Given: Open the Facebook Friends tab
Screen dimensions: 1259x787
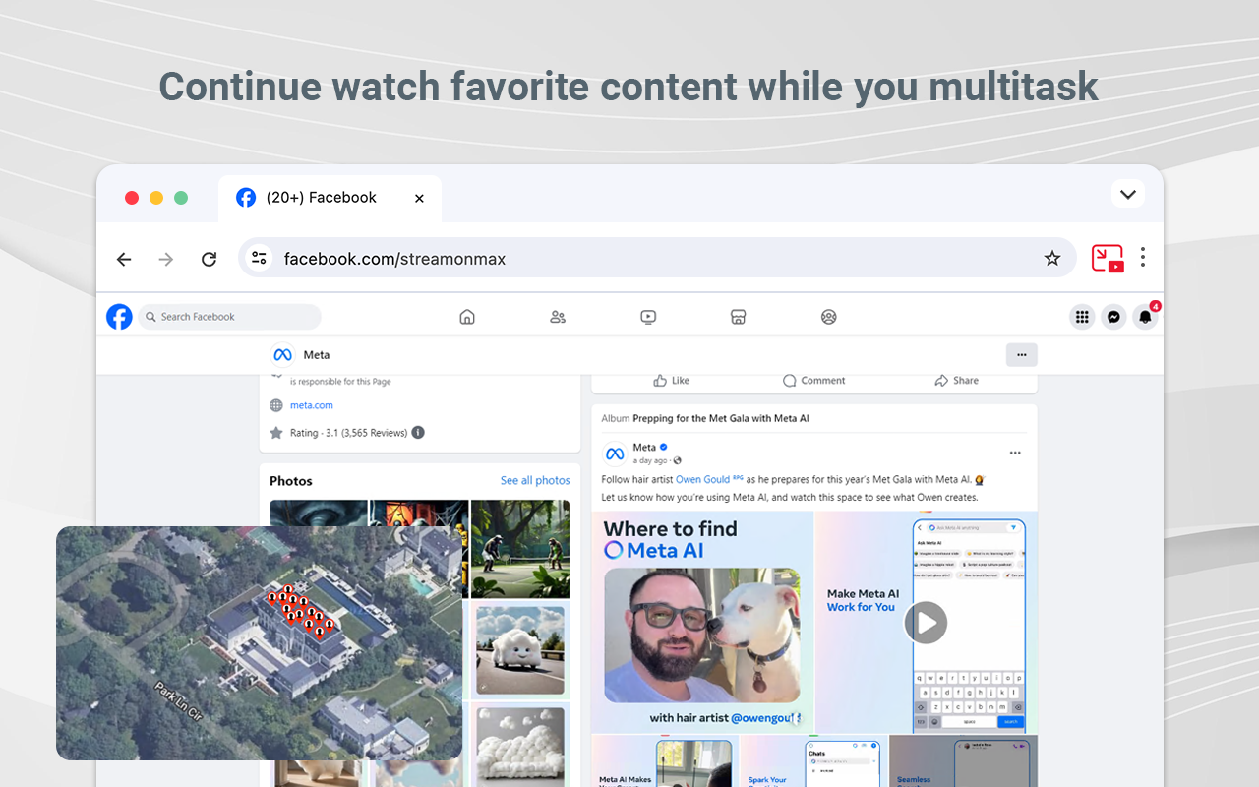Looking at the screenshot, I should pyautogui.click(x=558, y=317).
